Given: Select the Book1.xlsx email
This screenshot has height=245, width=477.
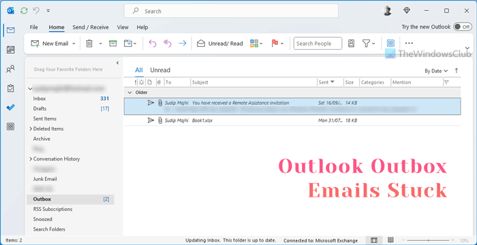Looking at the screenshot, I should (x=292, y=120).
